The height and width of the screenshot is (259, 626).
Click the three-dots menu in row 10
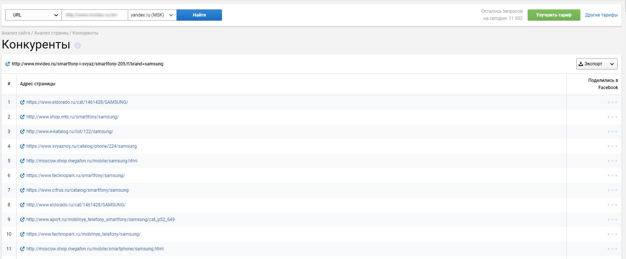click(x=612, y=234)
